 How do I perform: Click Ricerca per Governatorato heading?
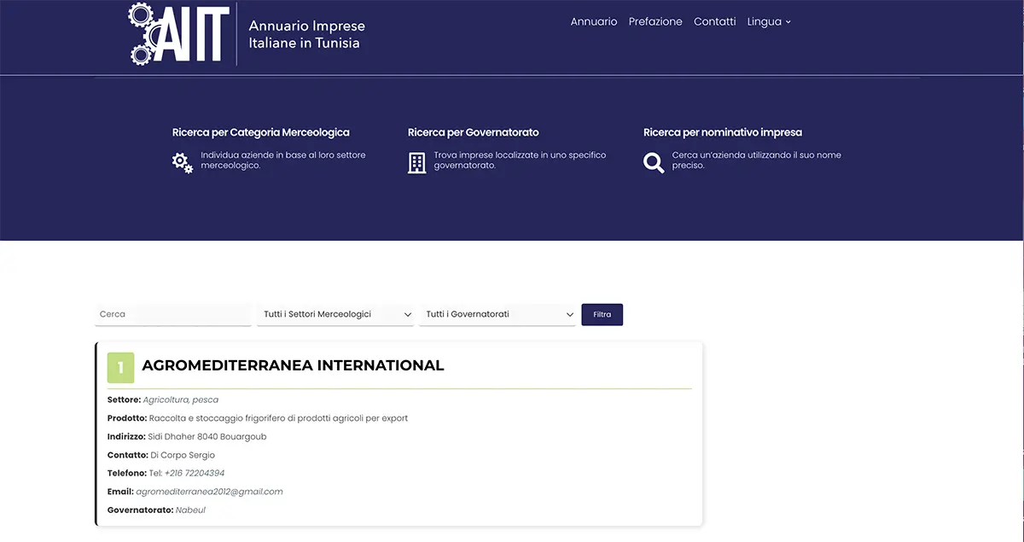[473, 132]
